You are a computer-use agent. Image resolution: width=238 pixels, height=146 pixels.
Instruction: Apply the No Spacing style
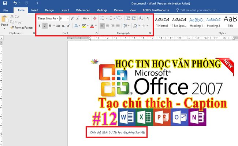click(x=179, y=22)
